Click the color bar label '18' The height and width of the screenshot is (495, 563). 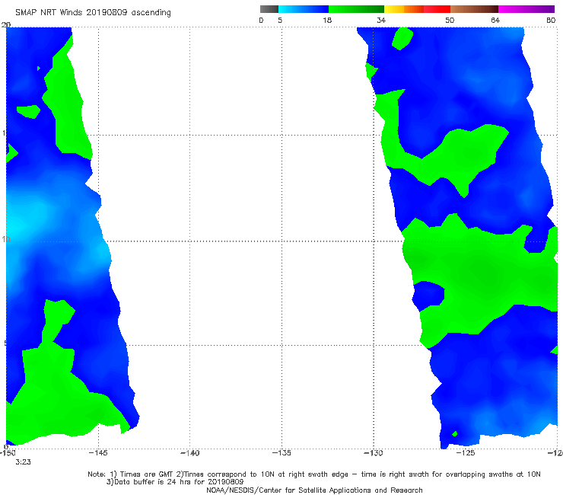pyautogui.click(x=327, y=21)
